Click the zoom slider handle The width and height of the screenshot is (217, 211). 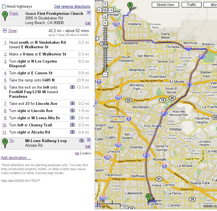pos(105,47)
